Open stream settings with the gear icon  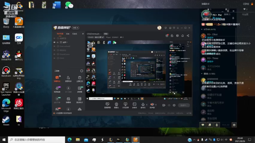174,105
